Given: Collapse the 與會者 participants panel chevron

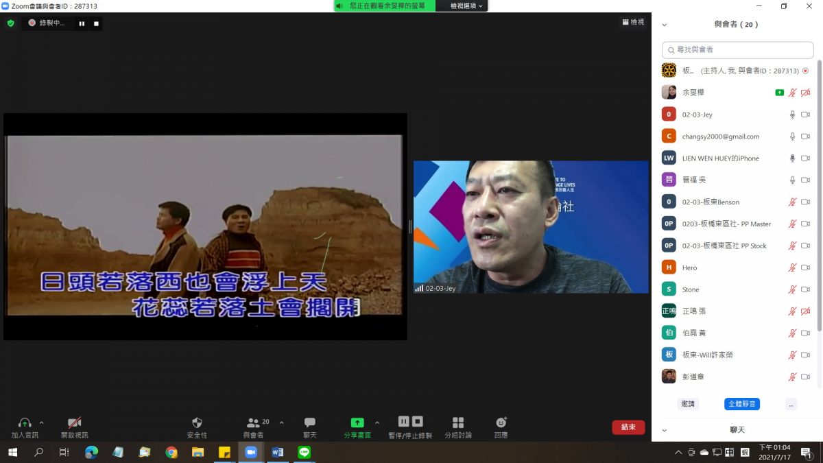Looking at the screenshot, I should coord(664,25).
